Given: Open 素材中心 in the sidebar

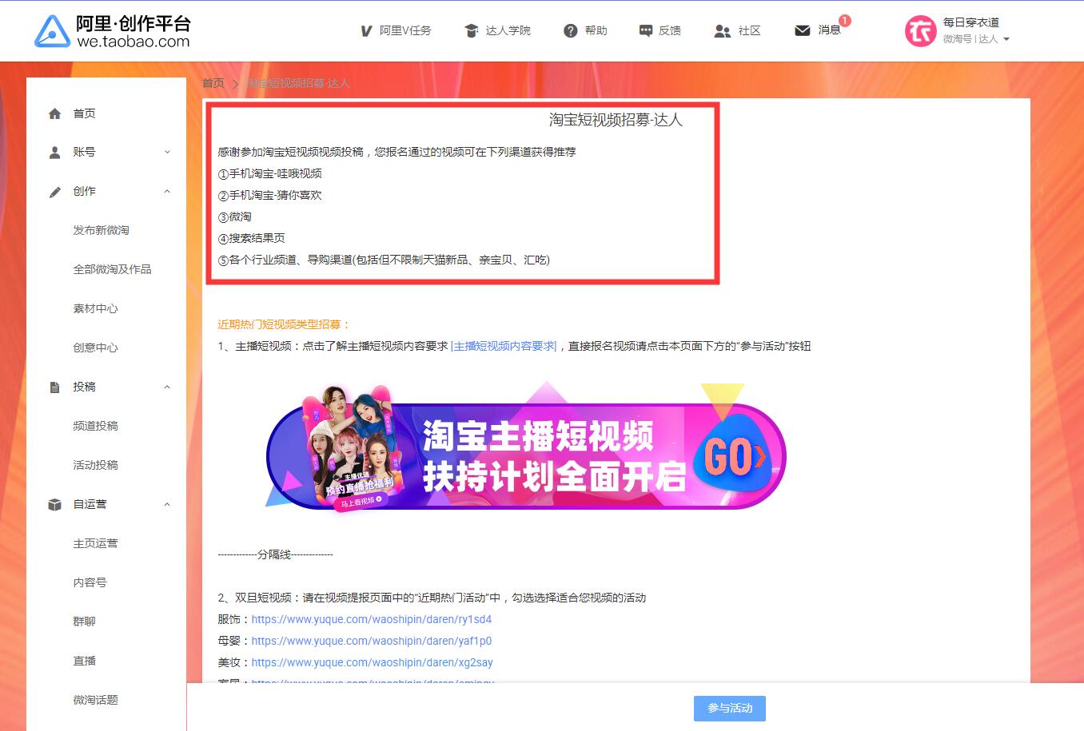Looking at the screenshot, I should pyautogui.click(x=95, y=308).
